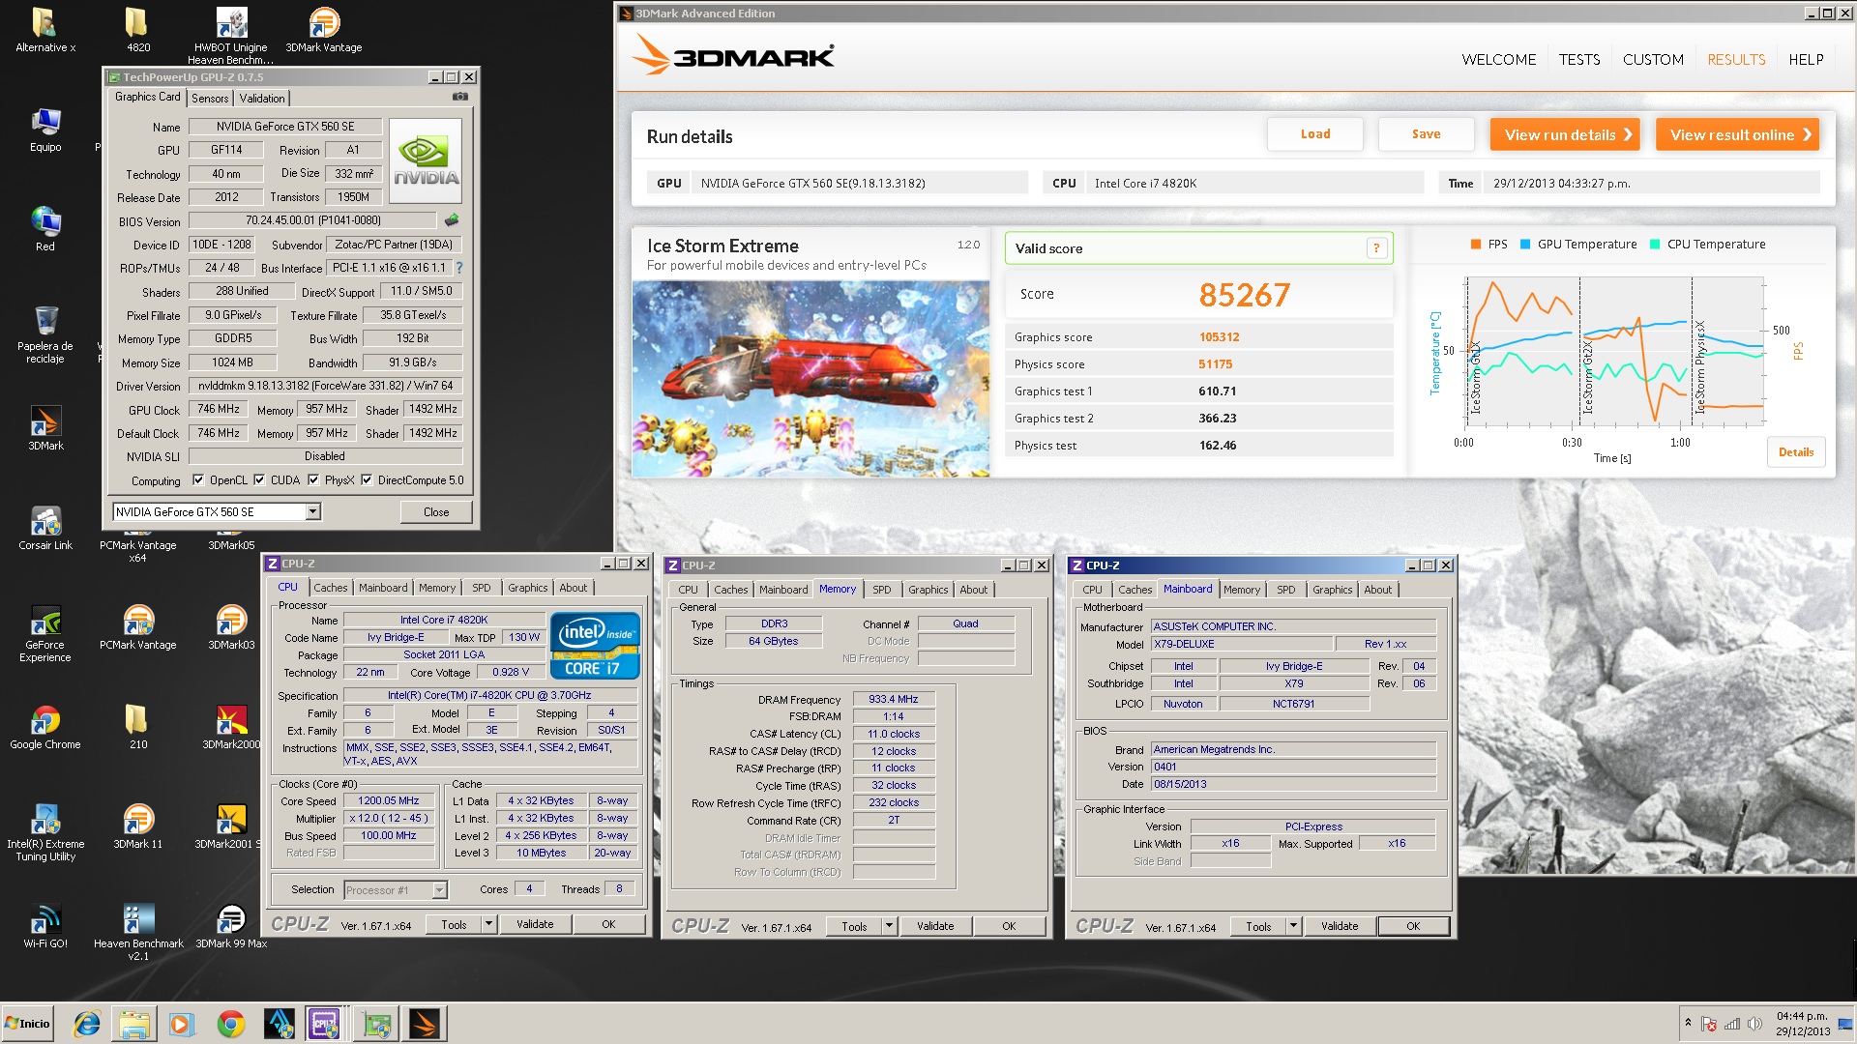Open the 4820 folder on desktop
1857x1044 pixels.
(x=137, y=29)
